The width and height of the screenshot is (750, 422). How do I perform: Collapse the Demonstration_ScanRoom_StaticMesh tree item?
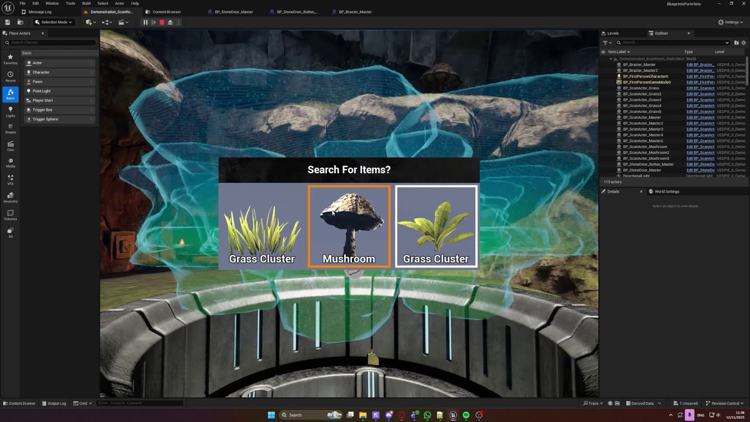pyautogui.click(x=611, y=59)
